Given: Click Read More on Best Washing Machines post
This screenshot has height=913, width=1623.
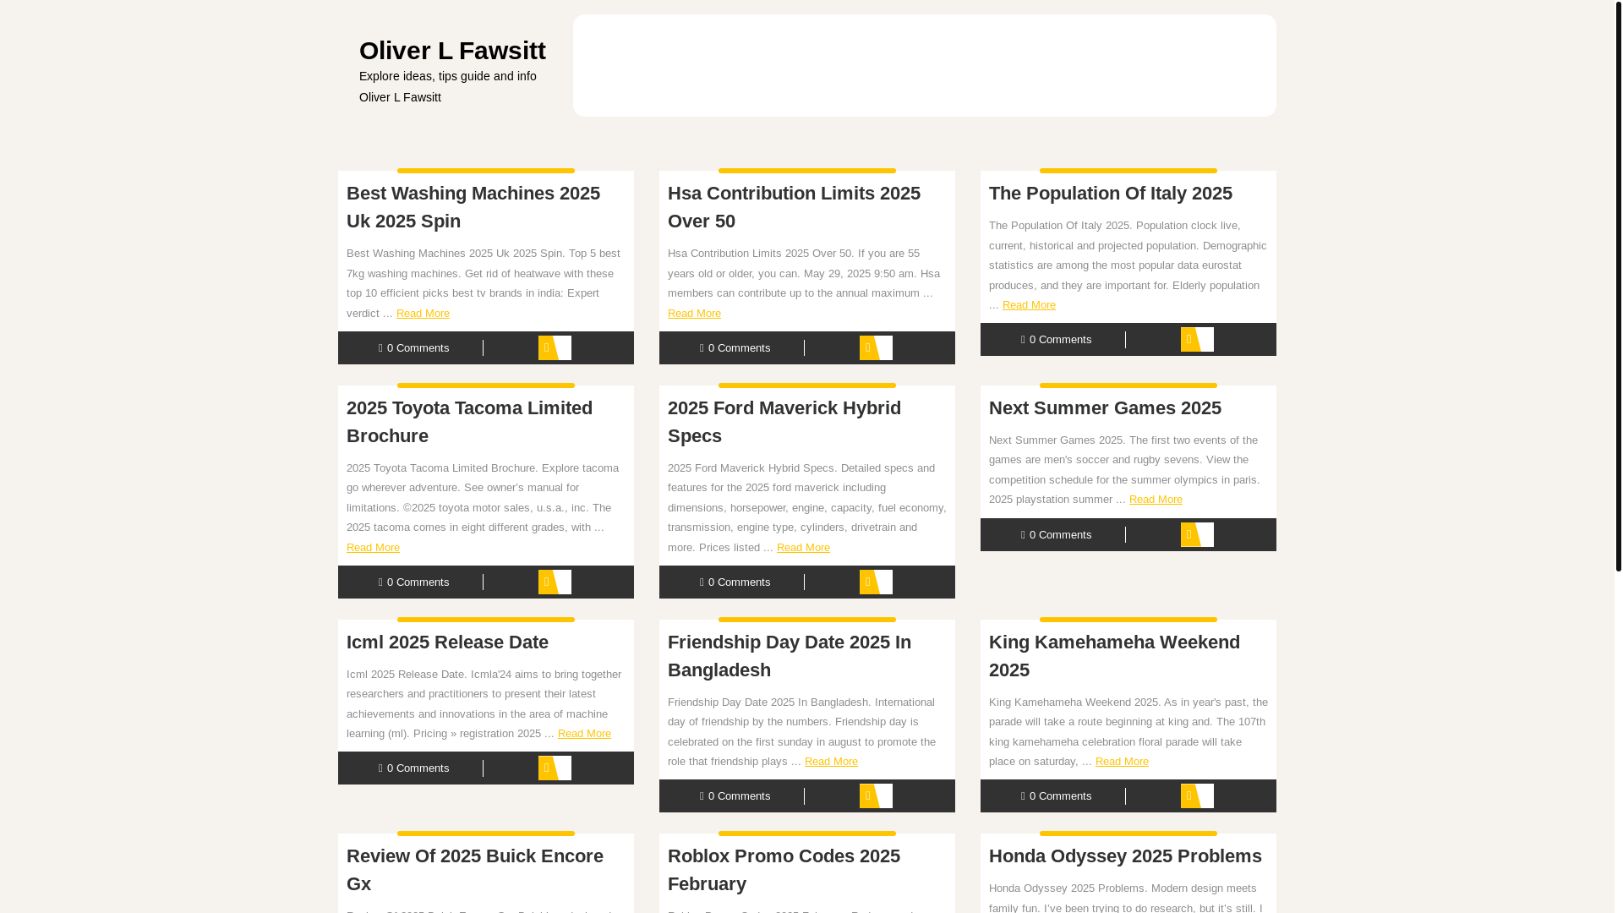Looking at the screenshot, I should click(423, 314).
